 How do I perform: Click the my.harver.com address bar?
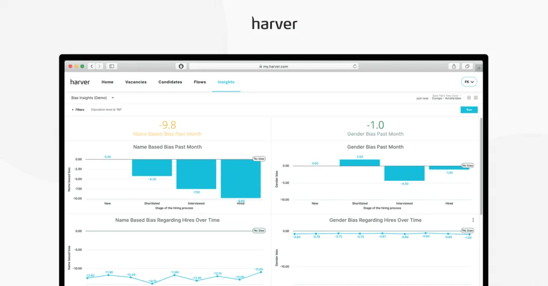tap(273, 66)
